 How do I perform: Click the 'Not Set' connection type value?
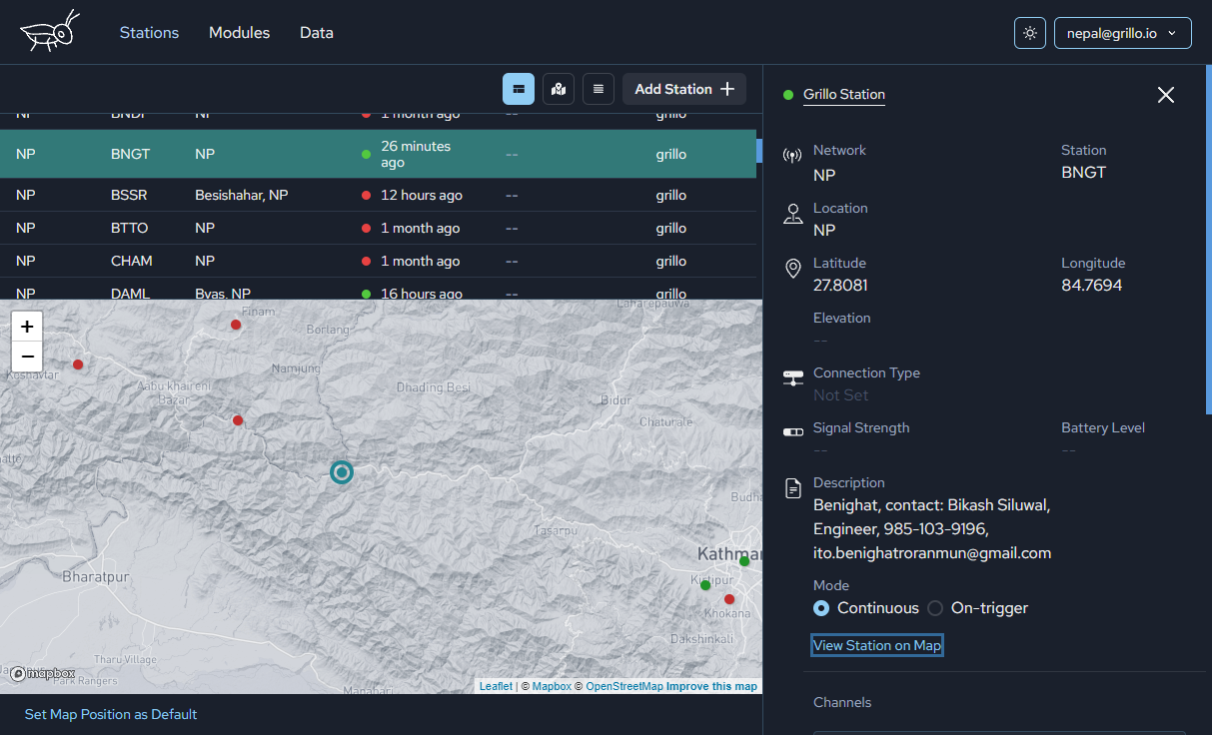point(841,395)
